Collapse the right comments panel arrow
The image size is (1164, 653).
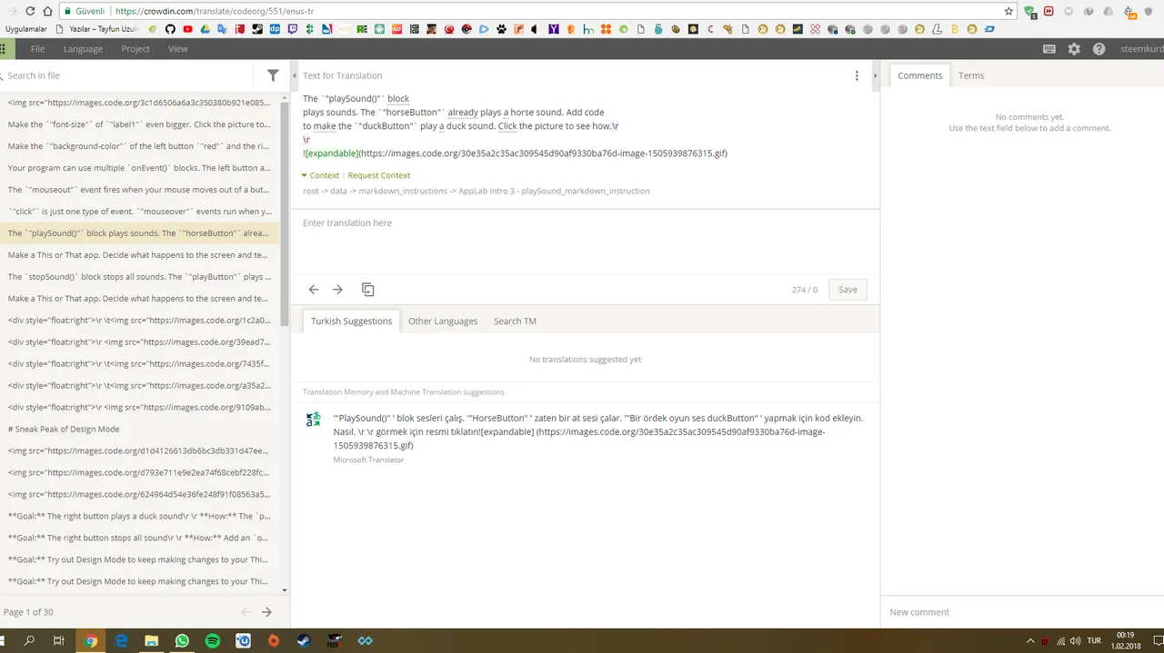tap(875, 75)
